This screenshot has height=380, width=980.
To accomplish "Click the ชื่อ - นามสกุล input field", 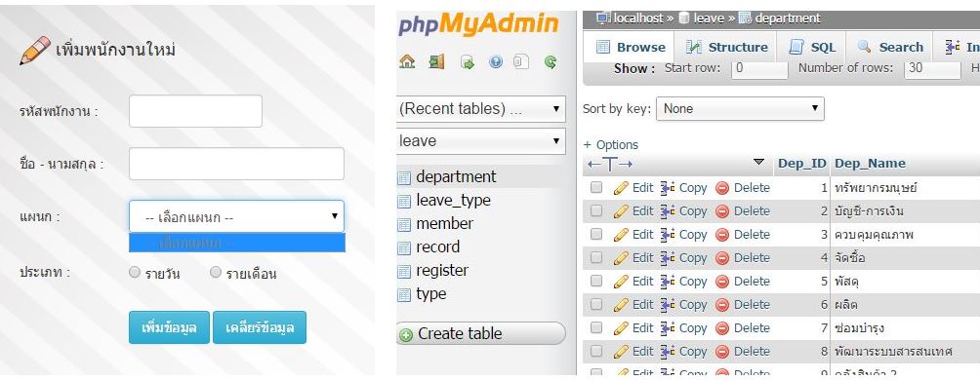I will [x=236, y=164].
